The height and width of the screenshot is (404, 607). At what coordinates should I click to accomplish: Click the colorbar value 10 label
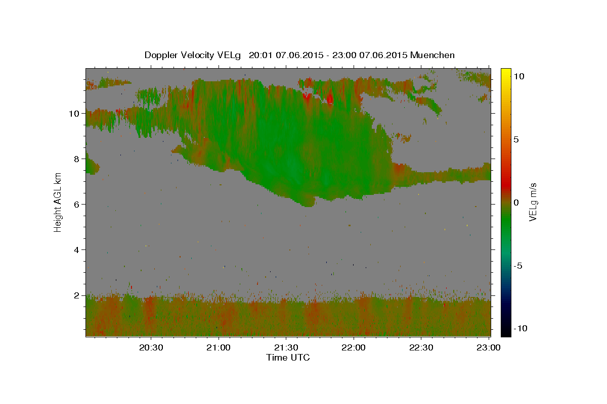519,76
